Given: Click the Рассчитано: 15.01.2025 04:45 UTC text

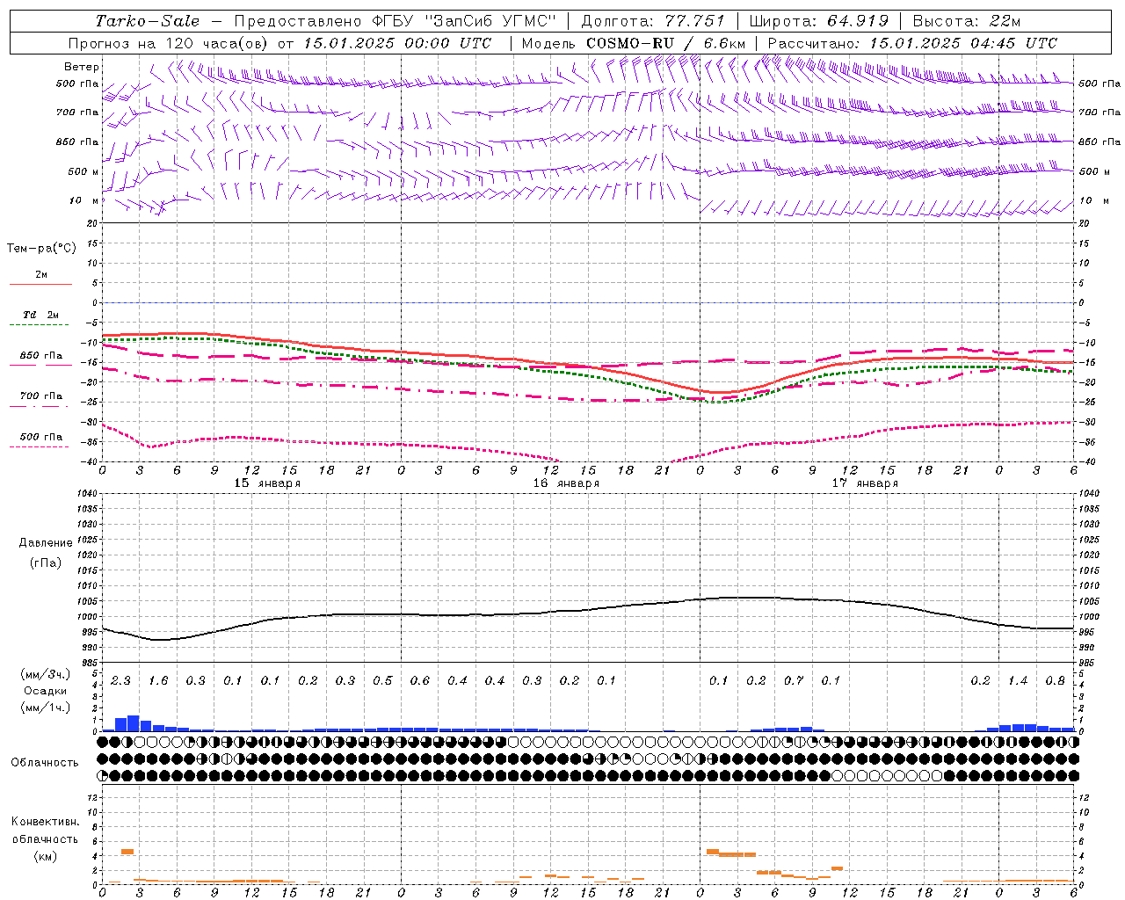Looking at the screenshot, I should pos(912,43).
